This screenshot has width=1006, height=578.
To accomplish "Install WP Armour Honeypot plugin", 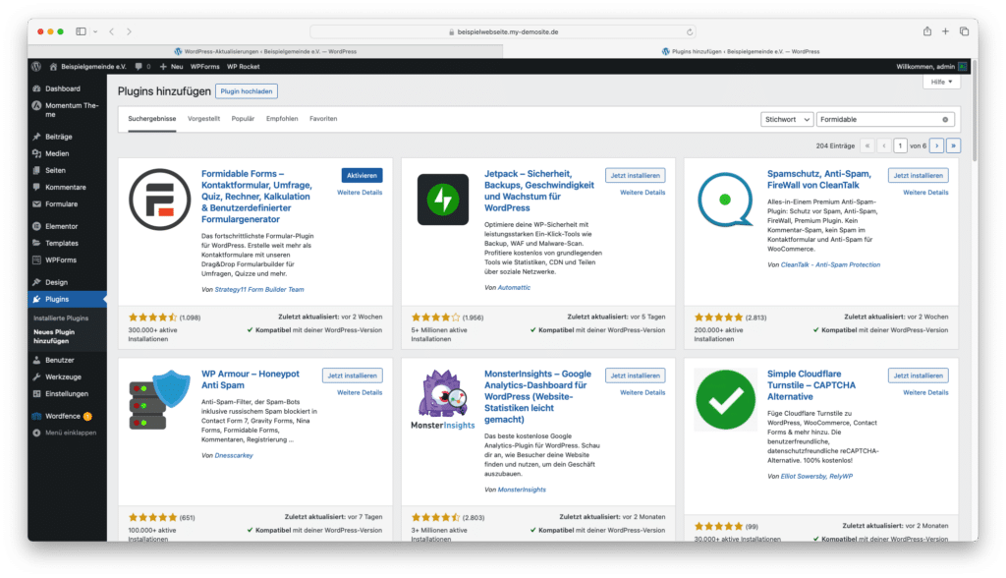I will click(353, 376).
